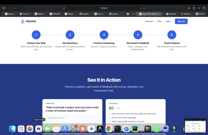Show the tab overview icon

204,8
